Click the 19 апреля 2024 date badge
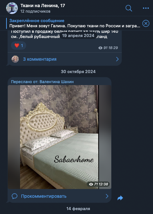This screenshot has height=214, width=153. click(78, 36)
